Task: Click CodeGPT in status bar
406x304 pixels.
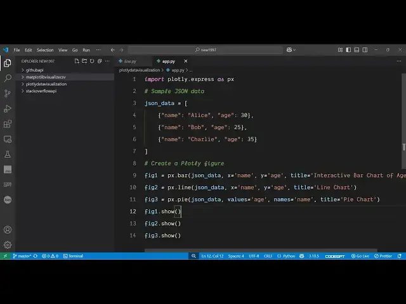Action: point(335,256)
